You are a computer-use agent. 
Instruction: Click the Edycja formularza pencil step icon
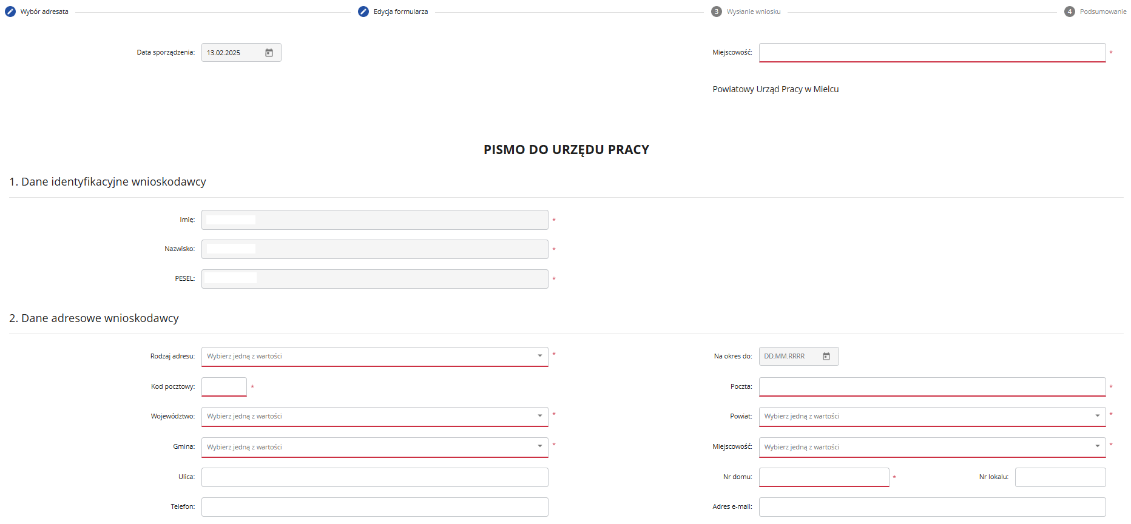(x=363, y=12)
